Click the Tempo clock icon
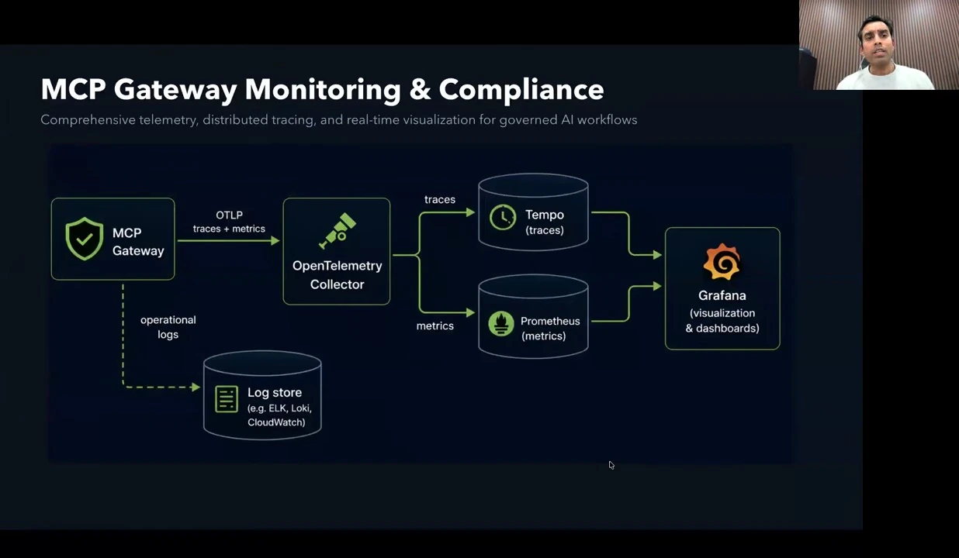The height and width of the screenshot is (558, 959). (503, 218)
